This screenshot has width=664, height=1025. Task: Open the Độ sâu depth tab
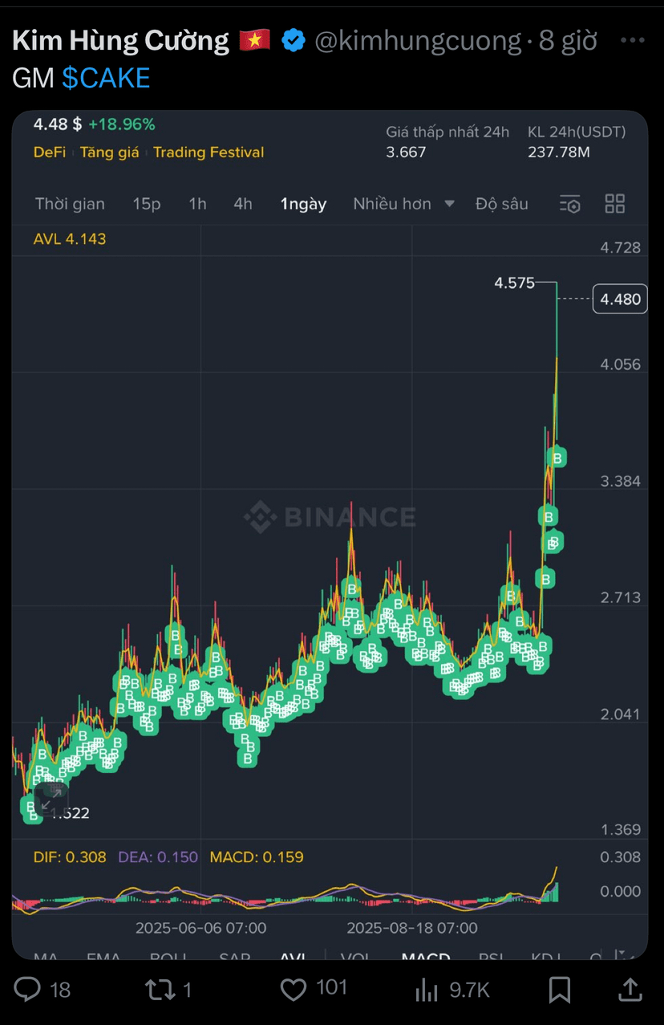(502, 204)
